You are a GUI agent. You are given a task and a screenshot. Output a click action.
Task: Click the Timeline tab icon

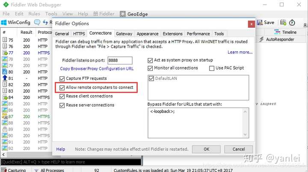[x=277, y=32]
